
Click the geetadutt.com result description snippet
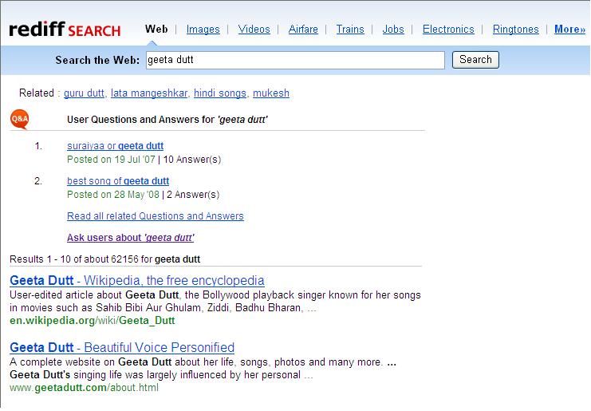click(203, 369)
